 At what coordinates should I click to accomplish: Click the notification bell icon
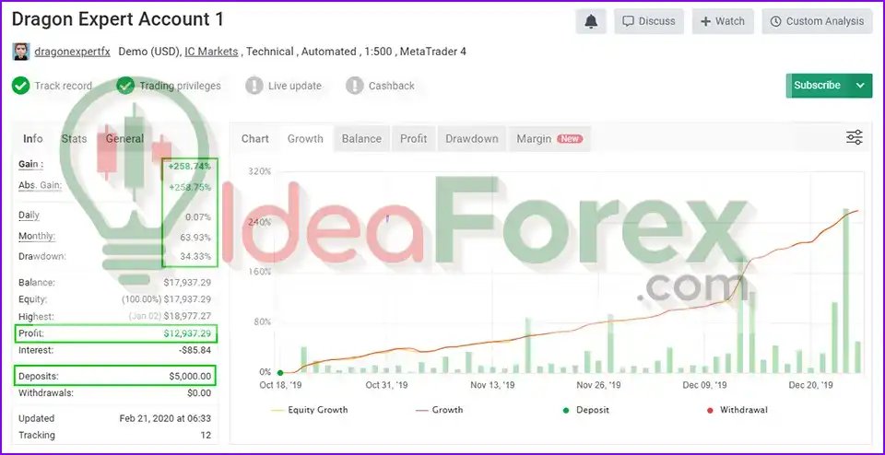(x=591, y=21)
